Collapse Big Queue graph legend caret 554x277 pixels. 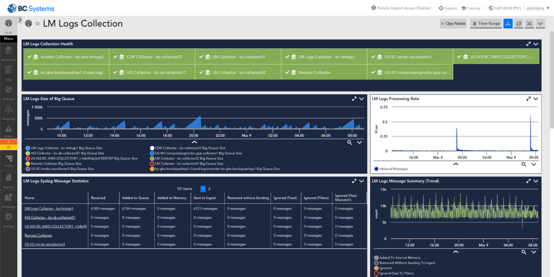(195, 142)
